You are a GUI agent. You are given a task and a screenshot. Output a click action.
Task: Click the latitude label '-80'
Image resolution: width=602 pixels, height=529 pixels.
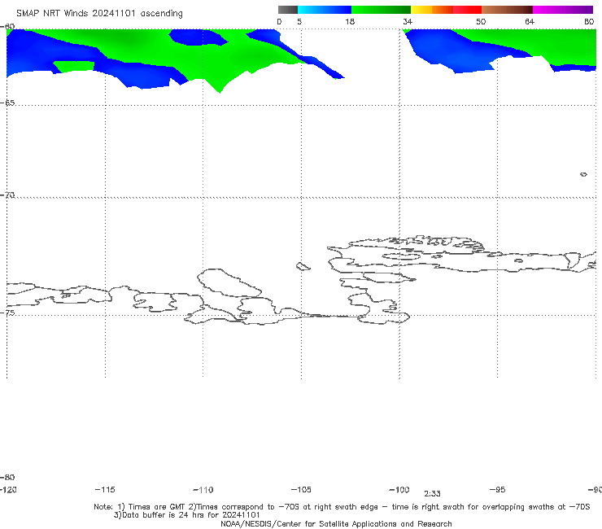point(7,477)
